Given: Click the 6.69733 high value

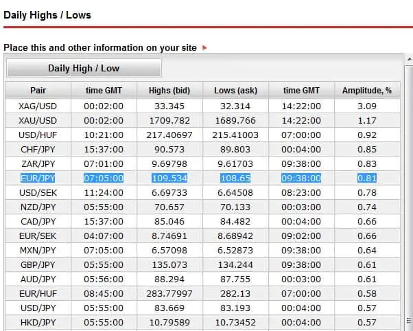Looking at the screenshot, I should [169, 192].
